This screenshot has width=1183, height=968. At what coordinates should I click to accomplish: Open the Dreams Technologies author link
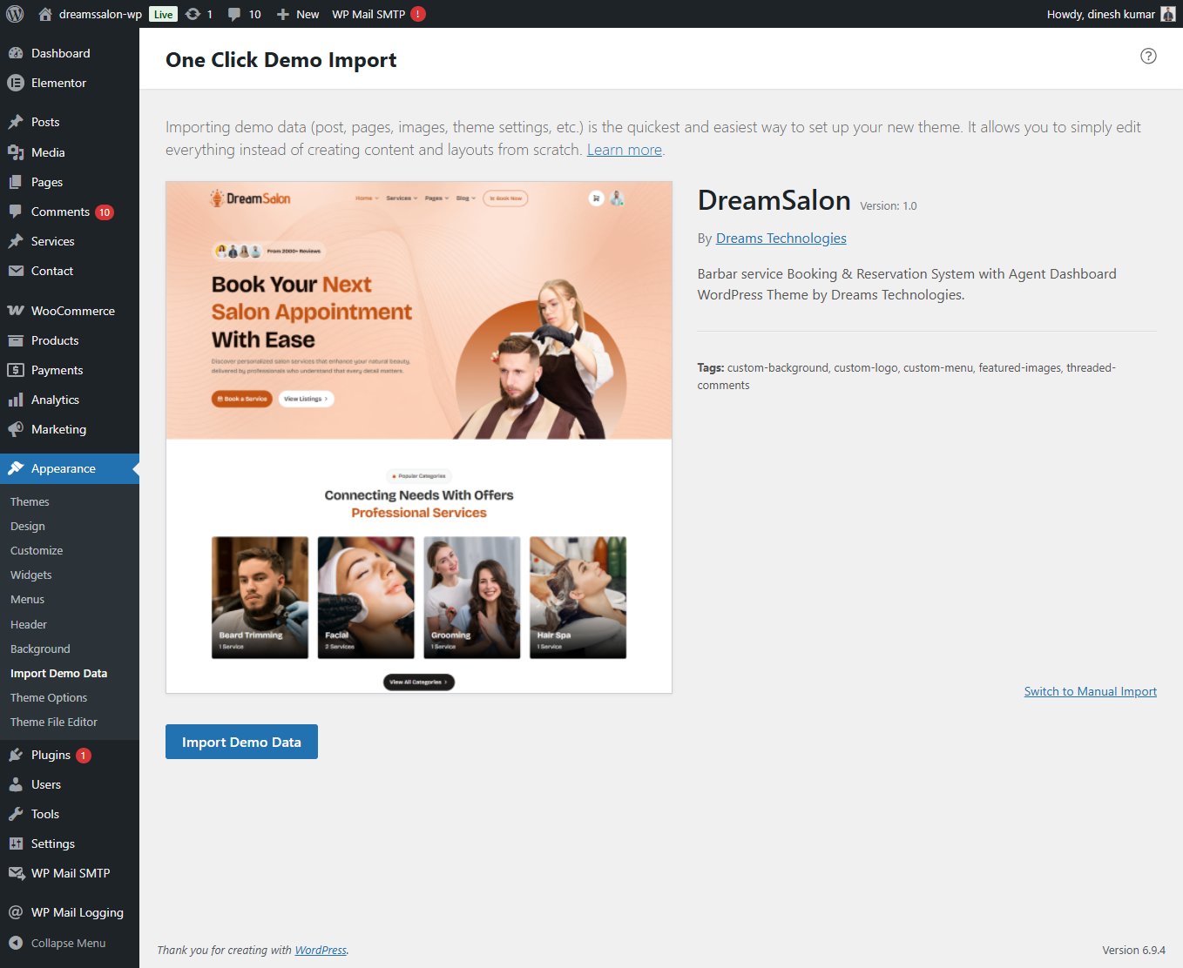pyautogui.click(x=781, y=239)
